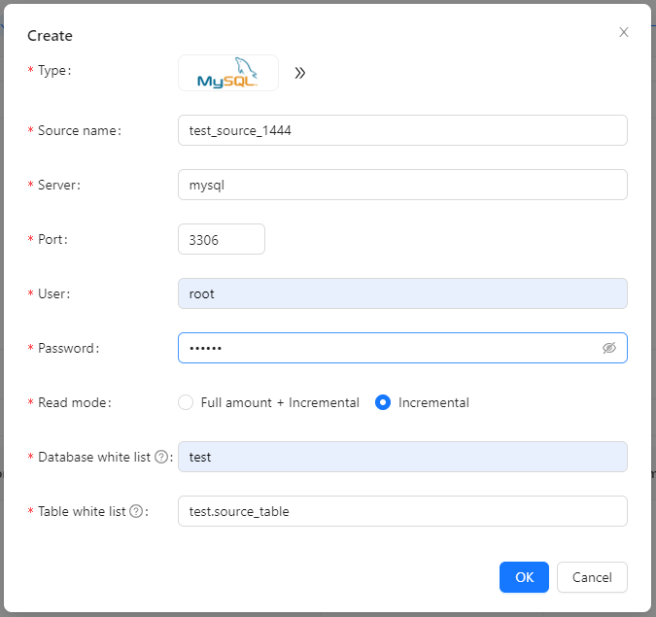
Task: Click the Read mode field label
Action: [x=73, y=402]
